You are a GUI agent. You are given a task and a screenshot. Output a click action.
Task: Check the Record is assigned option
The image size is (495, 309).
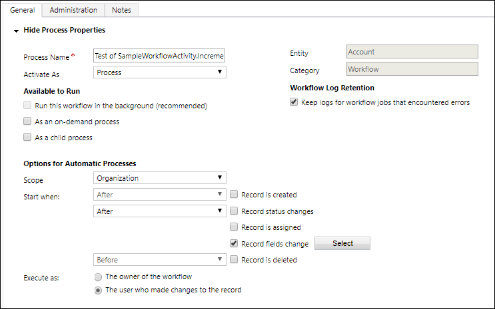pos(235,227)
